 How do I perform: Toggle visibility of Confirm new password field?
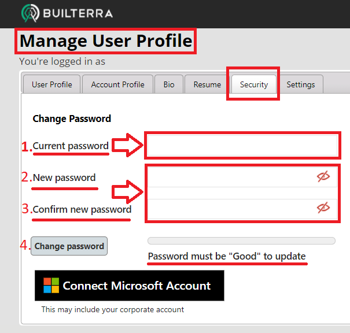point(323,208)
